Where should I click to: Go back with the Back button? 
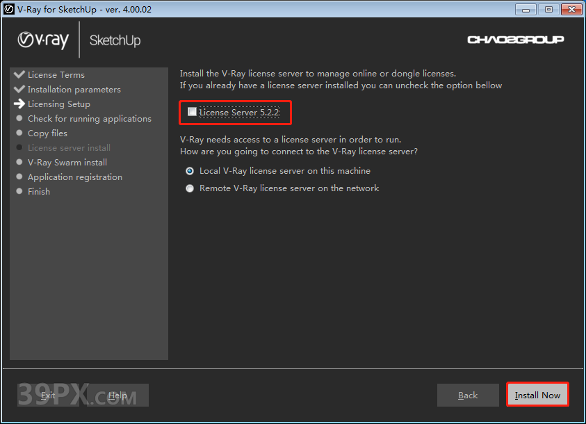(x=468, y=395)
